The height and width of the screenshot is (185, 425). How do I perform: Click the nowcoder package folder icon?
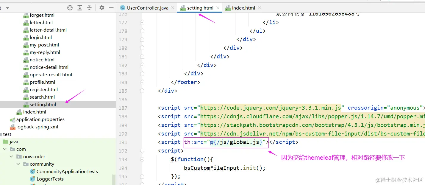pyautogui.click(x=19, y=157)
